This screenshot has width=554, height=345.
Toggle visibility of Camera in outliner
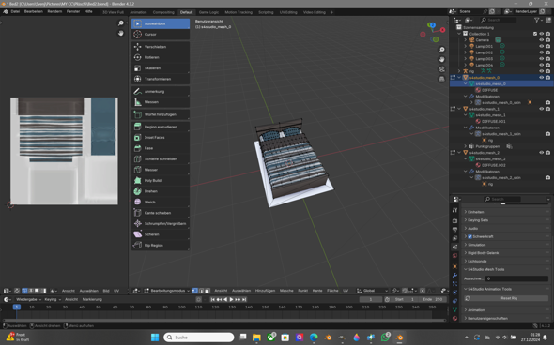(x=541, y=40)
